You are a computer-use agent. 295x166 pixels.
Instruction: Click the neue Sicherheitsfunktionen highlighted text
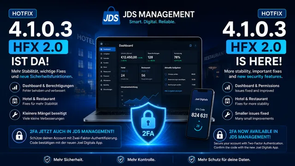pyautogui.click(x=46, y=77)
